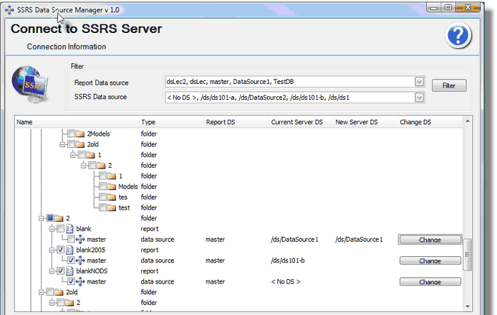
Task: Collapse folder 2 under upper 2old's folder 1
Action: coord(83,166)
